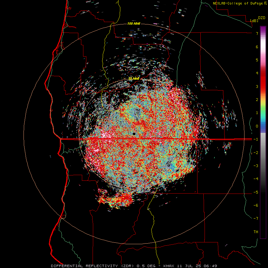
Task: Click the DZD legend title
Action: coord(262,18)
